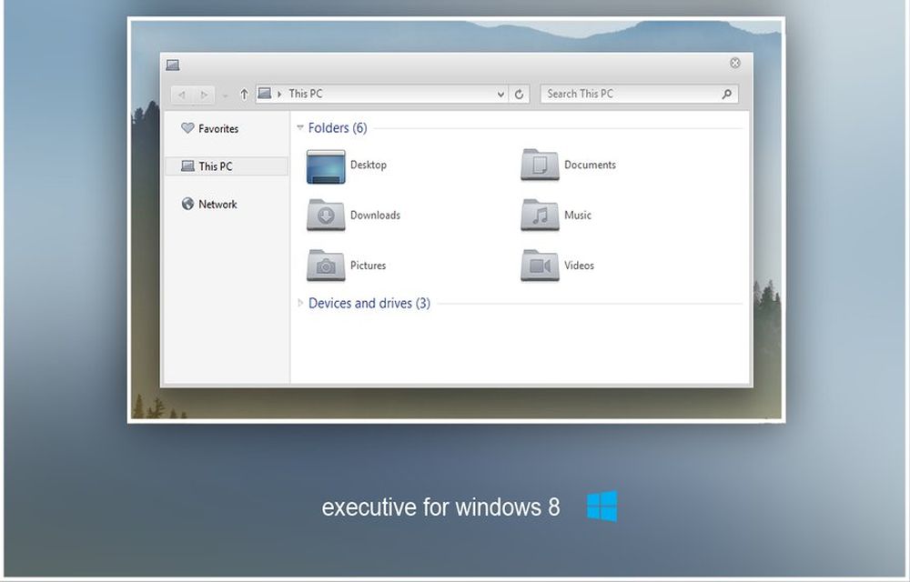
Task: Open the address bar history dropdown
Action: [x=500, y=95]
